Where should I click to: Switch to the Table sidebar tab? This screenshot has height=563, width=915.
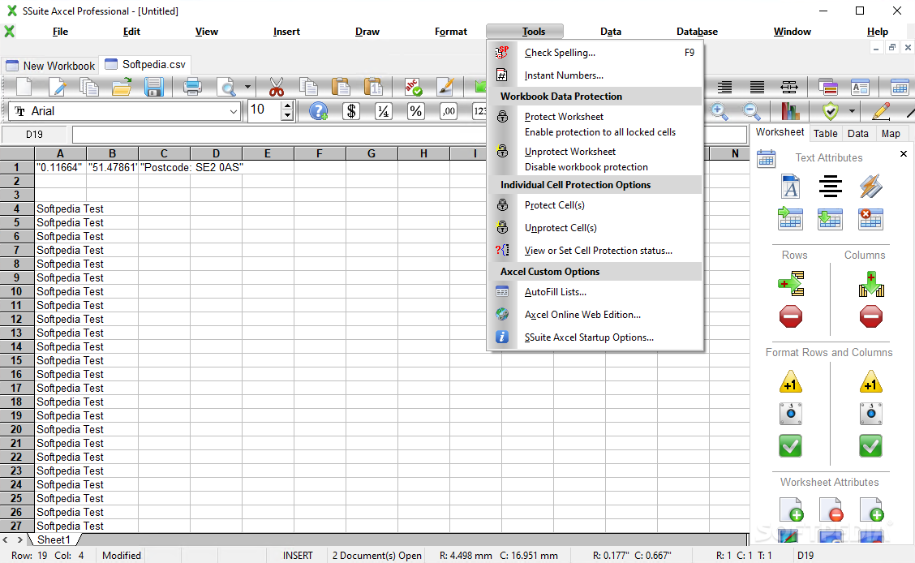(825, 134)
